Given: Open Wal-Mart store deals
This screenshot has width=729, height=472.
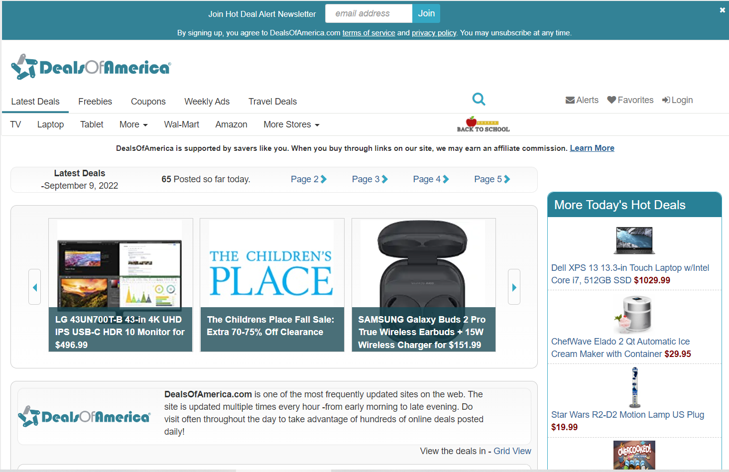Looking at the screenshot, I should (182, 124).
